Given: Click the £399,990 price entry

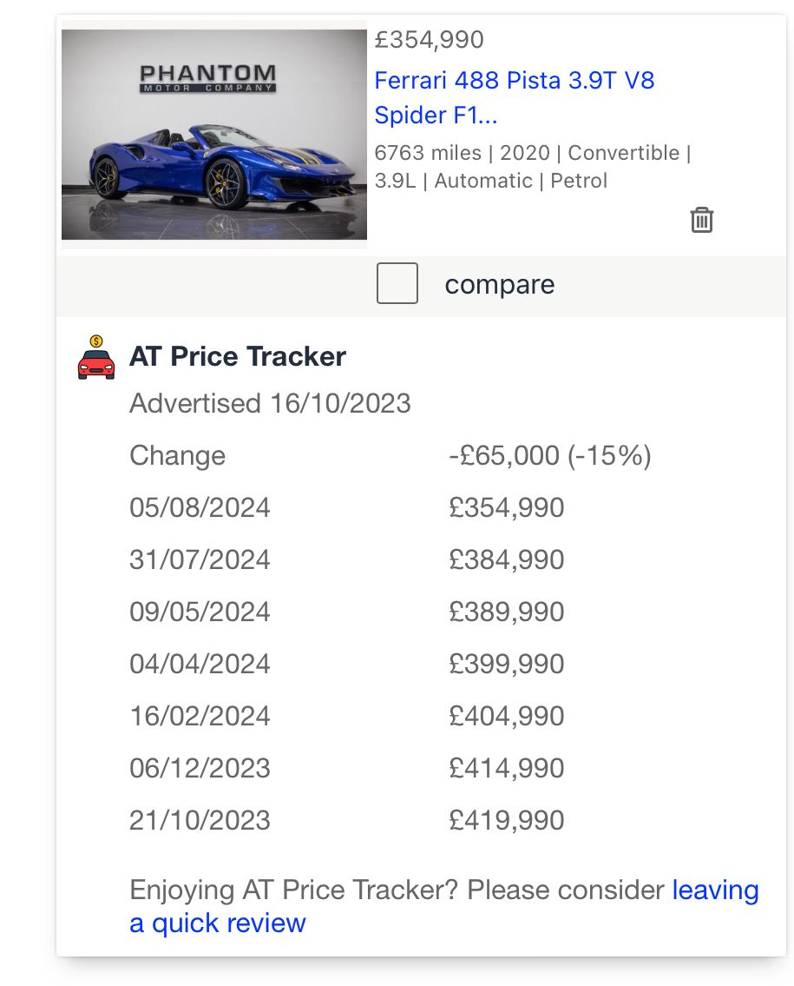Looking at the screenshot, I should pos(507,665).
